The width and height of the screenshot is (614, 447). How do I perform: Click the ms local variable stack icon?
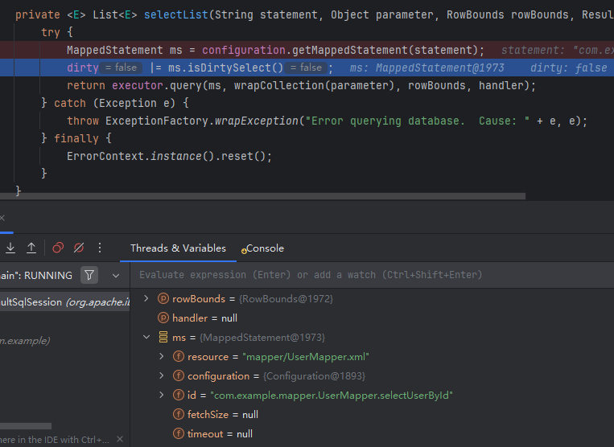pos(163,337)
